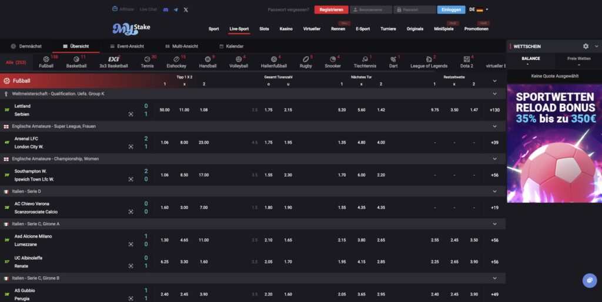
Task: Collapse Italien Serie C Girone B league
Action: [494, 279]
